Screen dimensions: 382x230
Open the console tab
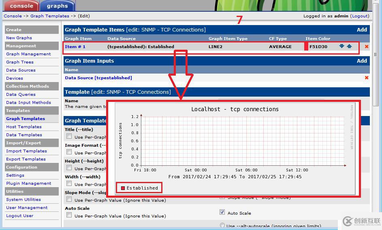tap(21, 6)
